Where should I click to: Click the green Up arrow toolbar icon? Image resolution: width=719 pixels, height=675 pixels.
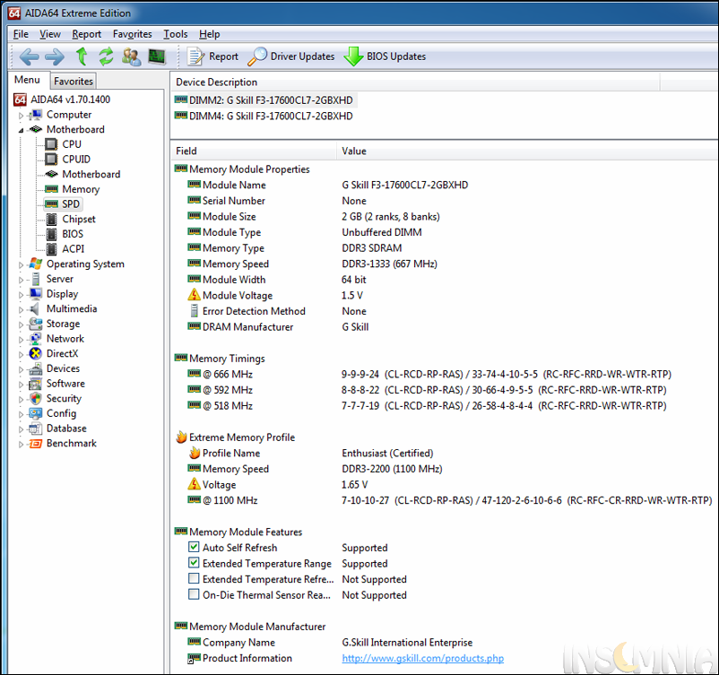coord(82,56)
